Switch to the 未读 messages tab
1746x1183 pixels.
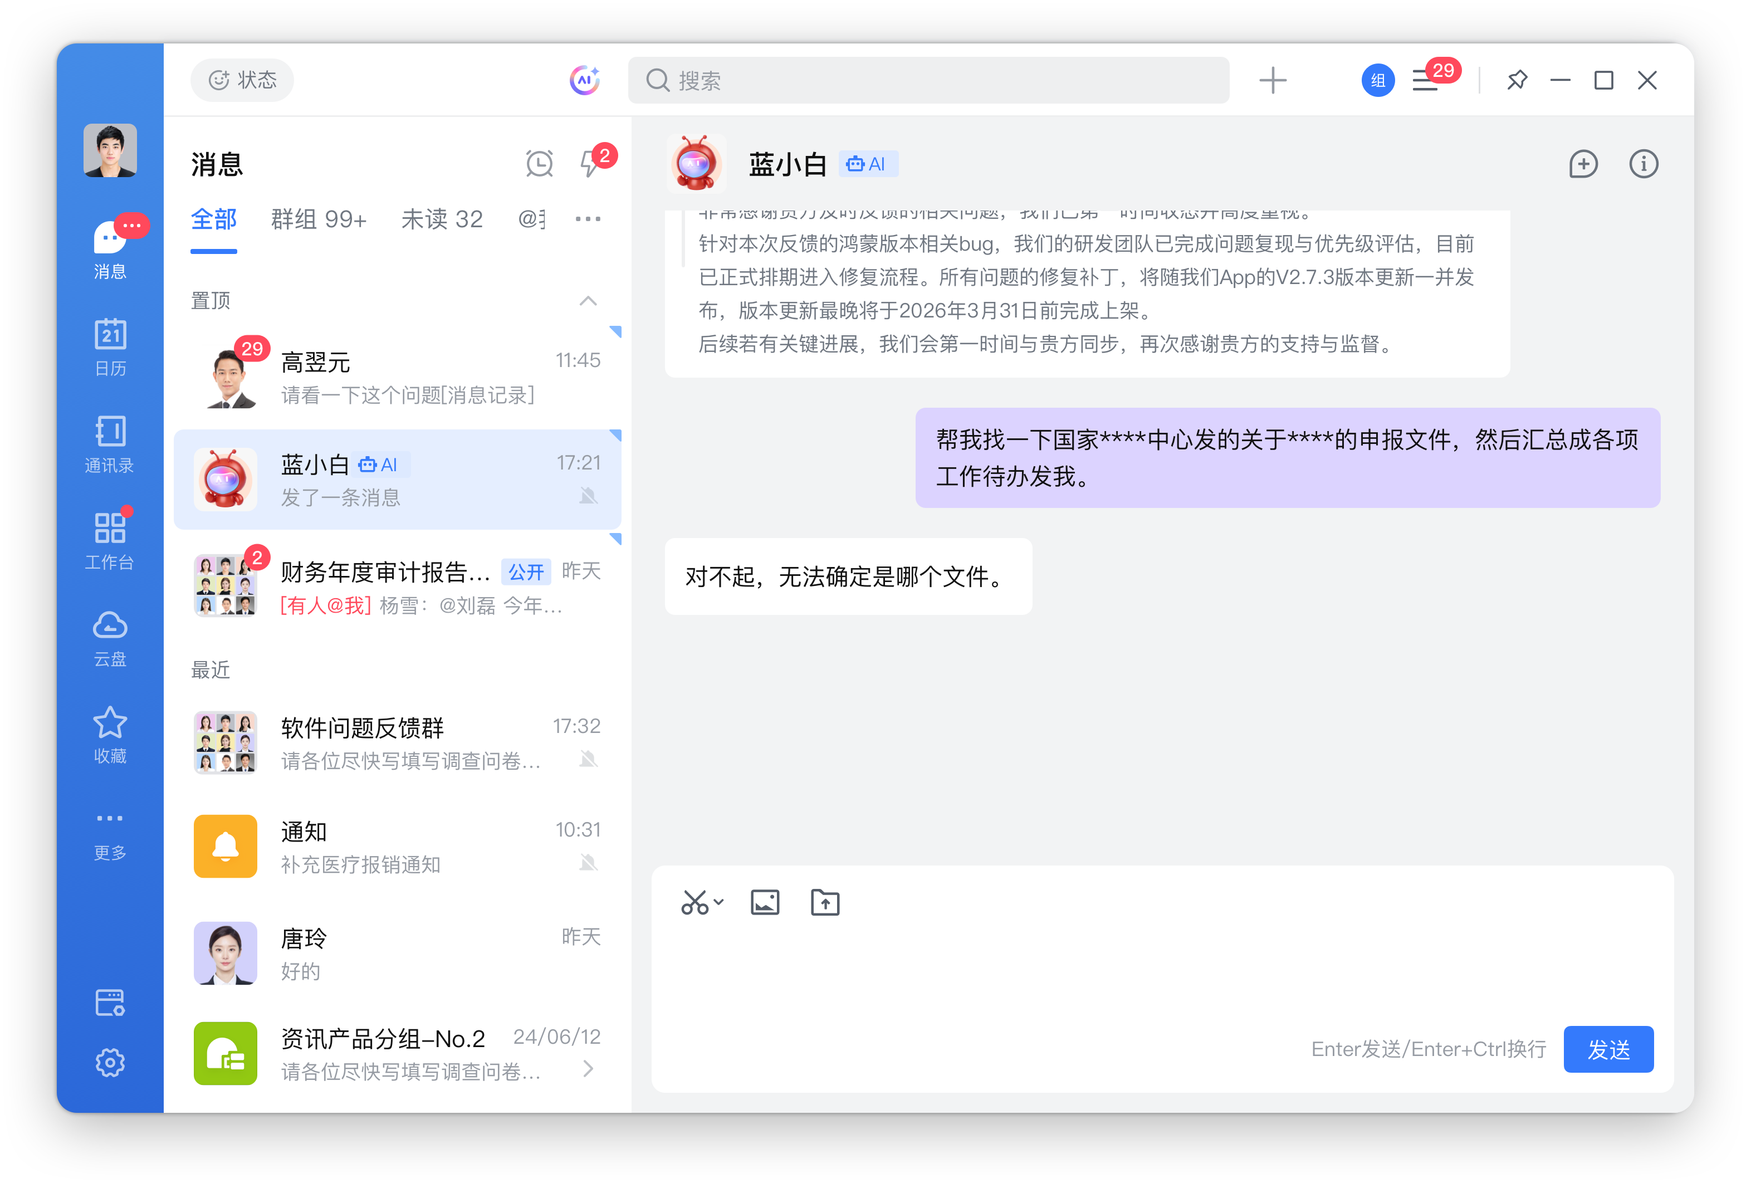(442, 219)
